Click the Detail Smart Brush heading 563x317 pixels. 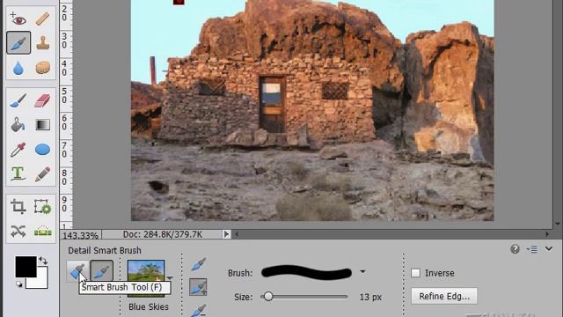pos(105,250)
